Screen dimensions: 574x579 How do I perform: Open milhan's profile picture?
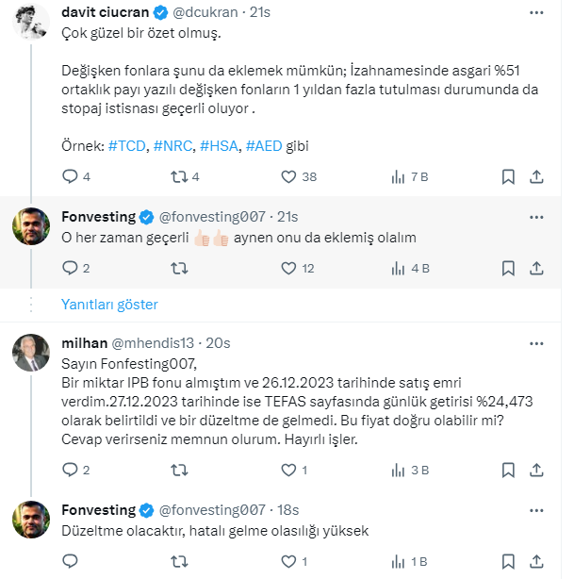[x=31, y=353]
